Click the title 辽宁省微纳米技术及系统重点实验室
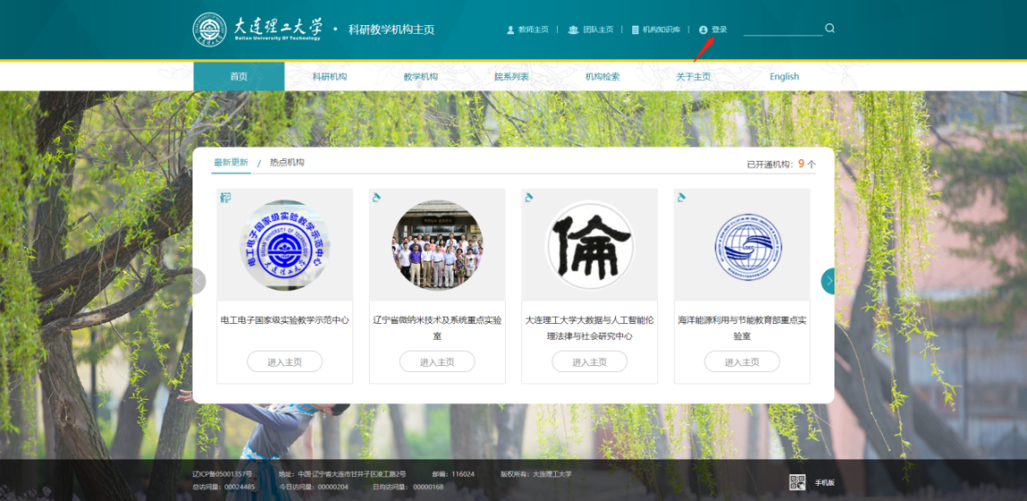 point(437,328)
